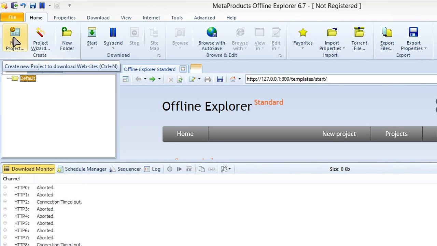Save the page using browser toolbar floppy icon
This screenshot has height=246, width=437.
pyautogui.click(x=220, y=79)
